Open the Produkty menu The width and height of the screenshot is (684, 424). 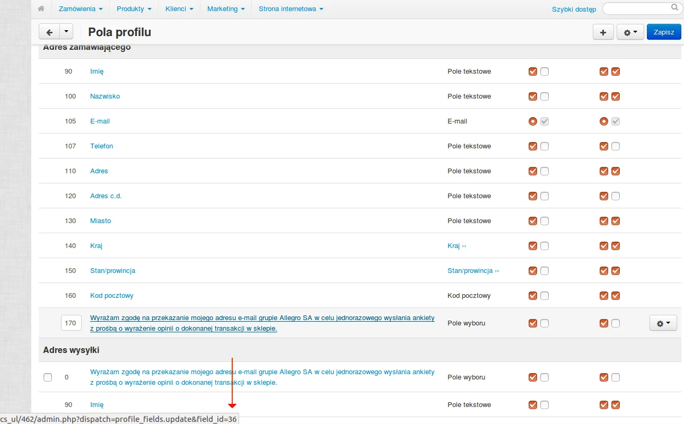tap(134, 9)
